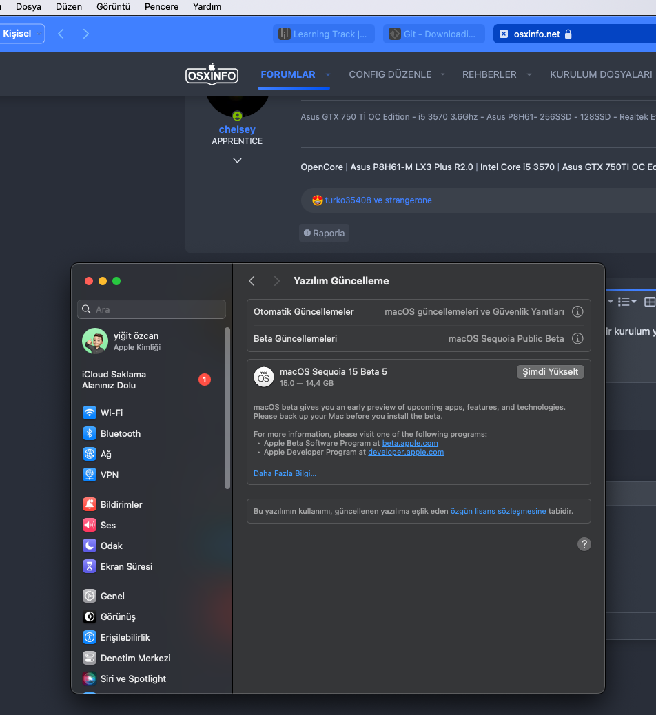The width and height of the screenshot is (656, 715).
Task: Expand the CONFIG DÜZENLE dropdown arrow
Action: pyautogui.click(x=442, y=74)
